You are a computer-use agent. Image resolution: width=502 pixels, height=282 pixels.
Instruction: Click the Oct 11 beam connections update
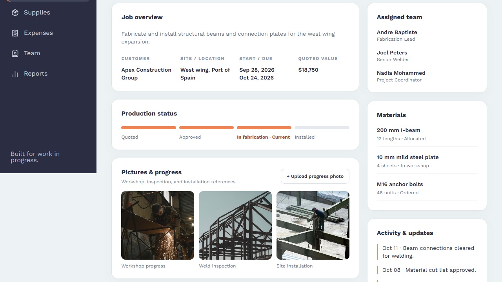point(427,252)
